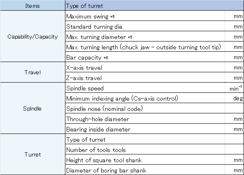Click the Capability/Capacity category cell
Image resolution: width=244 pixels, height=175 pixels.
pos(33,37)
